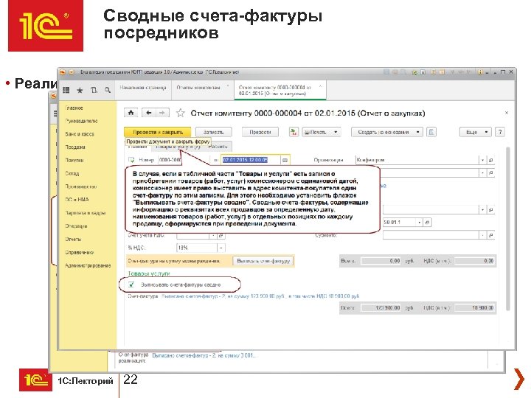
Task: Open the Покупки section
Action: click(x=74, y=161)
